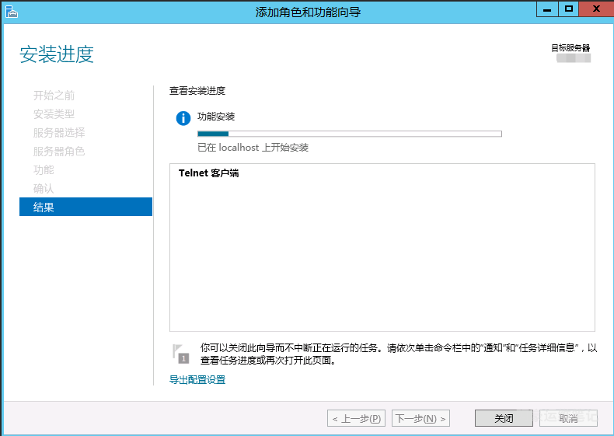Viewport: 614px width, 436px height.
Task: Click the 功能安装 label
Action: pos(216,117)
